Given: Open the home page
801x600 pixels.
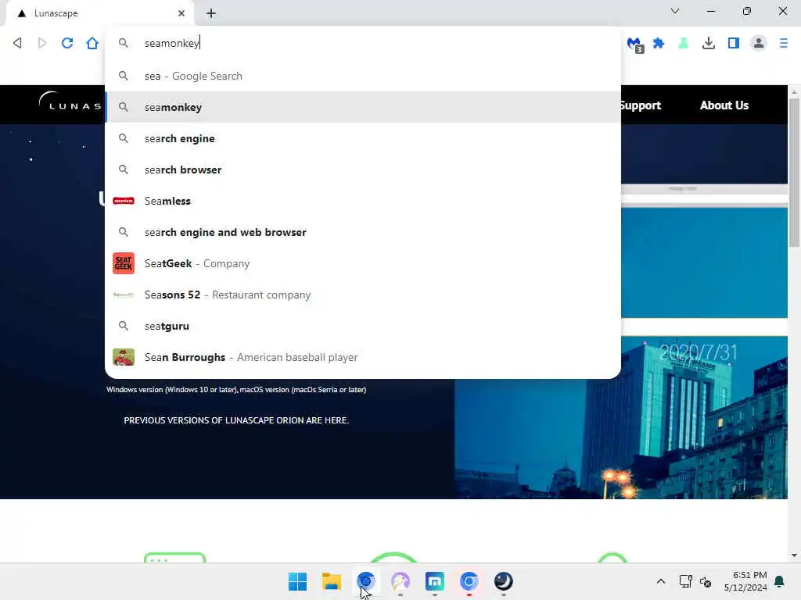Looking at the screenshot, I should coord(92,43).
